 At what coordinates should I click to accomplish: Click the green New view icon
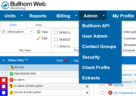[38, 32]
